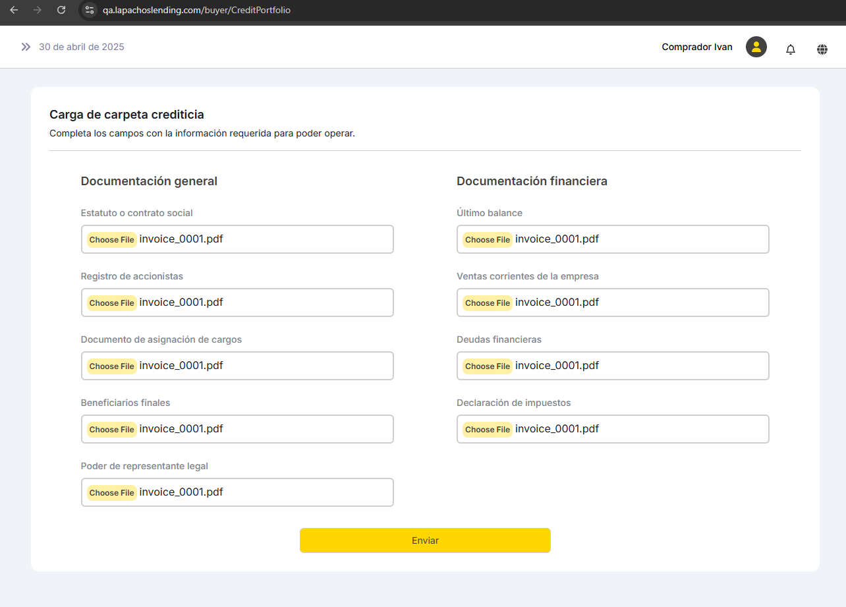Choose File for Poder de representante legal

point(111,493)
